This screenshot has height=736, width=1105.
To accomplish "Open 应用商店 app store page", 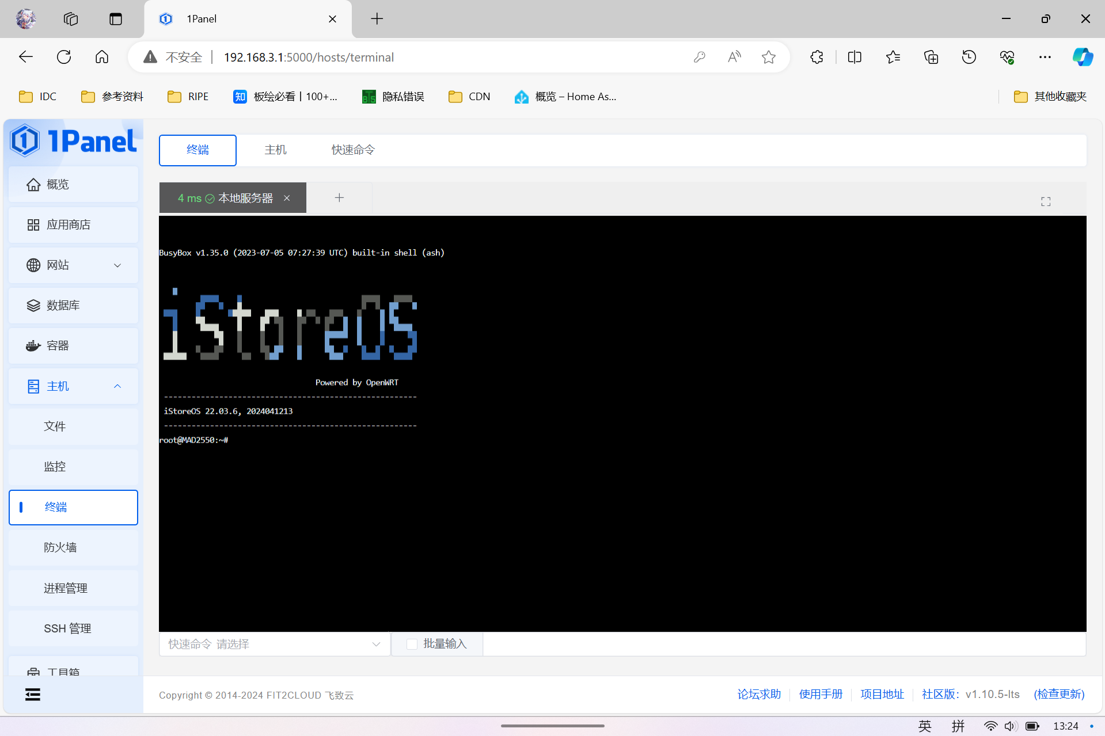I will [x=74, y=224].
